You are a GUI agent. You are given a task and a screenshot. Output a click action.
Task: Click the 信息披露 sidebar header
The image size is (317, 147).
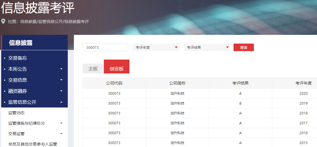click(21, 43)
